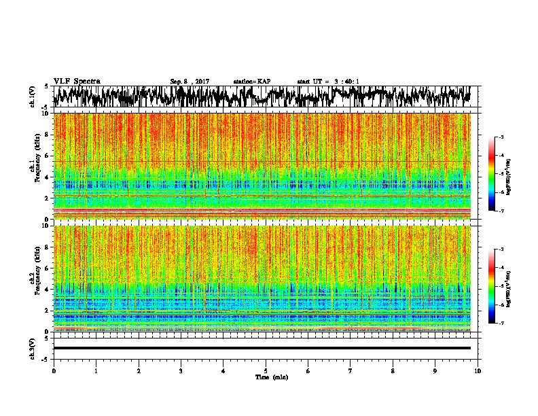538x416 pixels.
Task: Click the 'start UT = 3 : 40: 1' text
Action: [x=328, y=82]
